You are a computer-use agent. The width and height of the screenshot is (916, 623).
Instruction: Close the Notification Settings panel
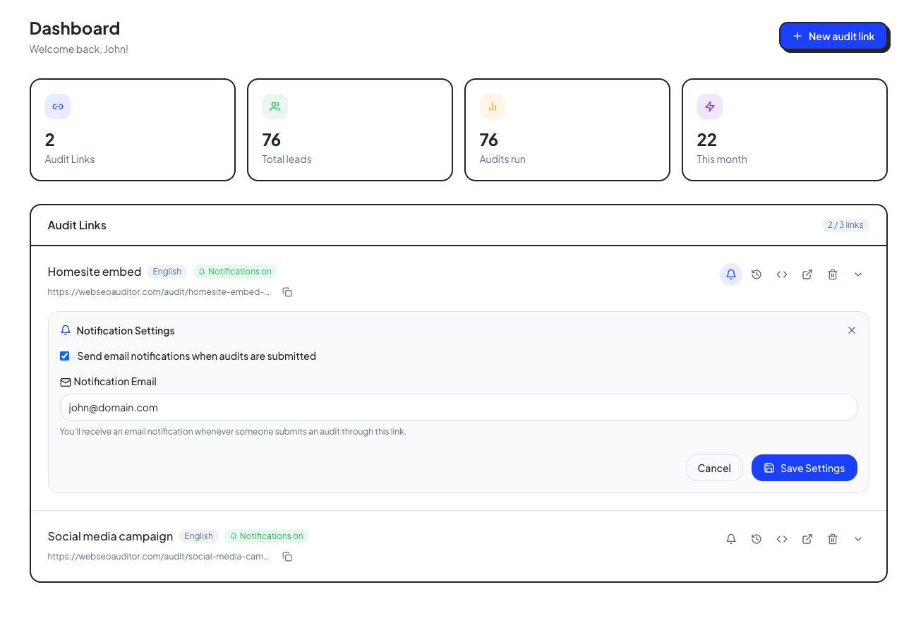(852, 330)
